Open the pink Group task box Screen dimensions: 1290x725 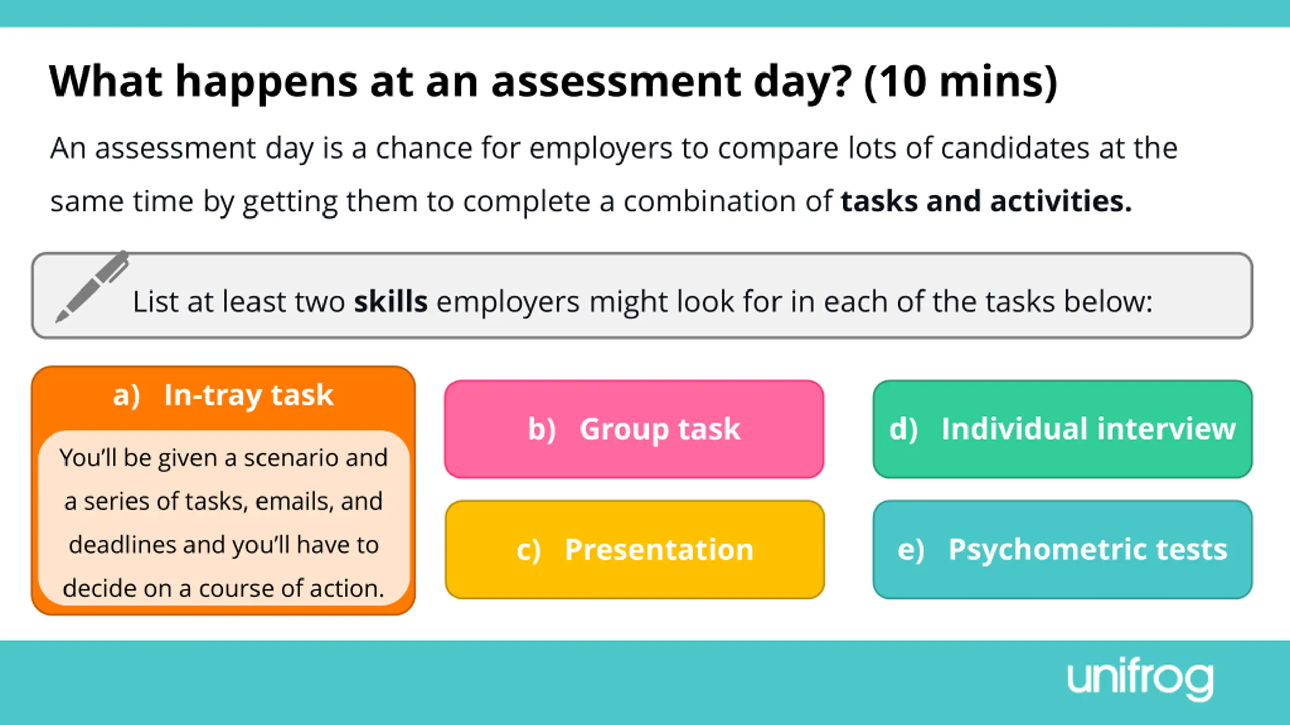coord(634,429)
